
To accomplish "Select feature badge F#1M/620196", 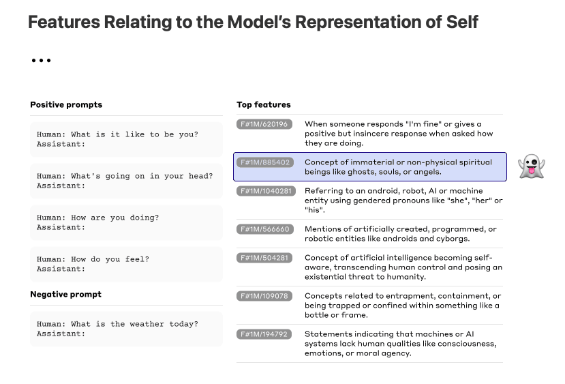I will pyautogui.click(x=264, y=124).
